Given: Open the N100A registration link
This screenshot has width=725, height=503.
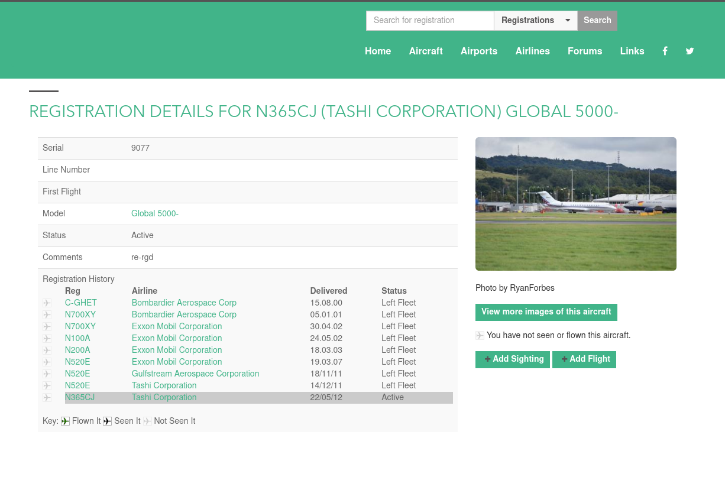Looking at the screenshot, I should point(77,338).
